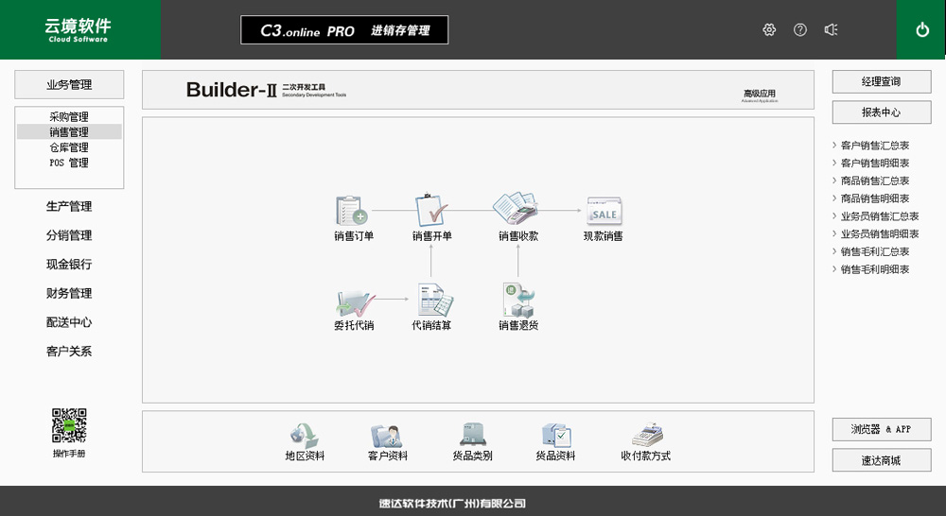Click the 委托代销 icon

click(x=354, y=301)
